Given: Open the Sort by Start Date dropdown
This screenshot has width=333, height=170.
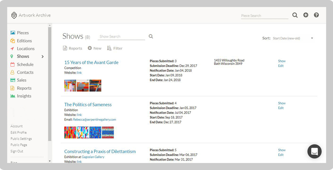Looking at the screenshot, I should pyautogui.click(x=292, y=38).
